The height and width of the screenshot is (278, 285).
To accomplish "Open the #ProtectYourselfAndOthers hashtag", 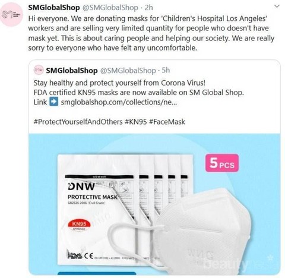I will coord(78,122).
